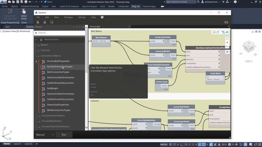Switch to the Layout1 tab
This screenshot has height=147, width=262.
17,144
